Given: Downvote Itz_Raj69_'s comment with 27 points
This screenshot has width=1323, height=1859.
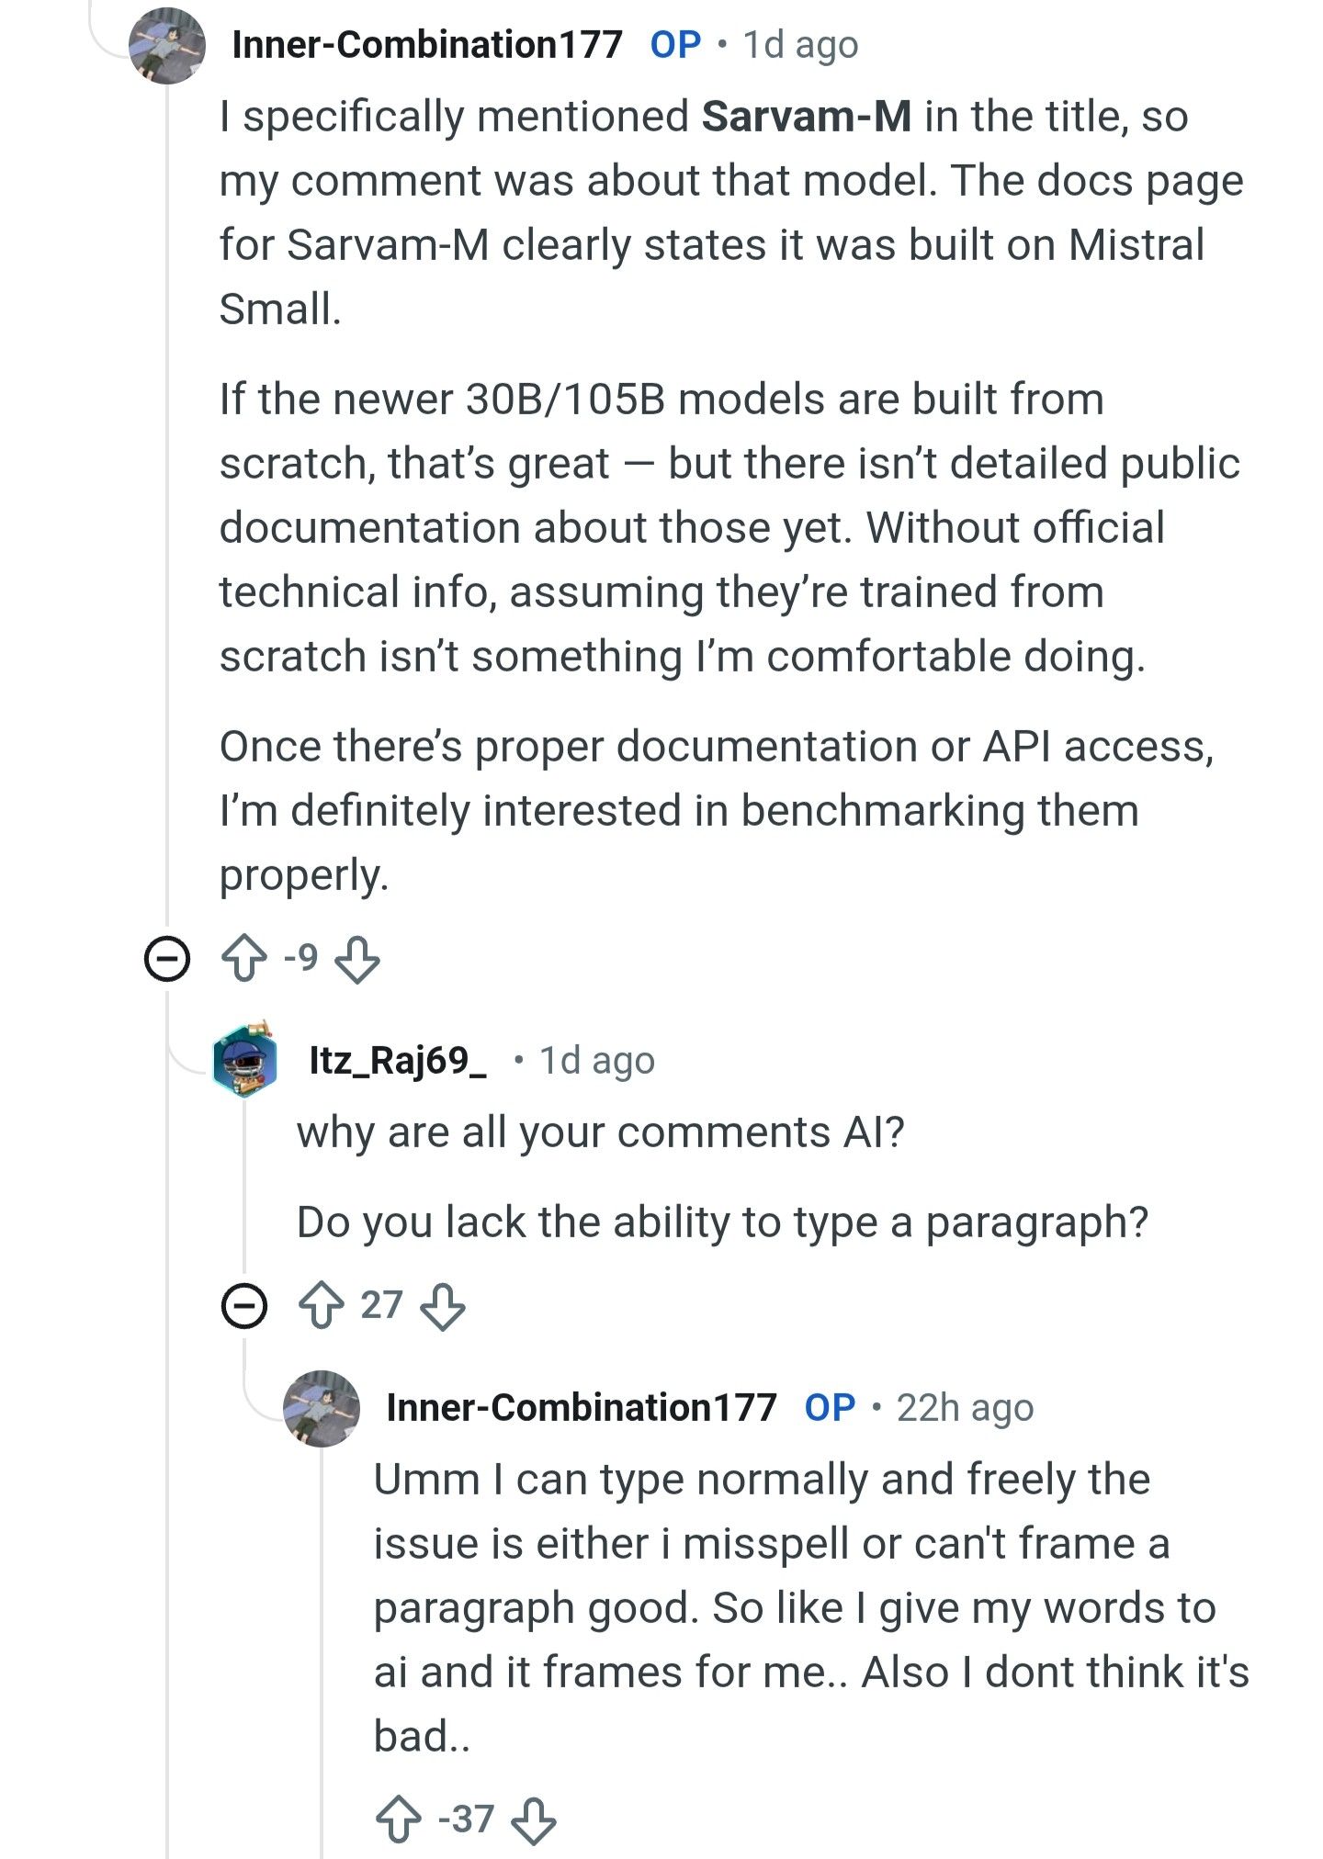Looking at the screenshot, I should tap(443, 1305).
